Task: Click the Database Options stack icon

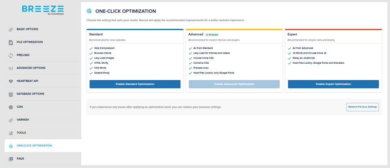Action: pos(11,94)
